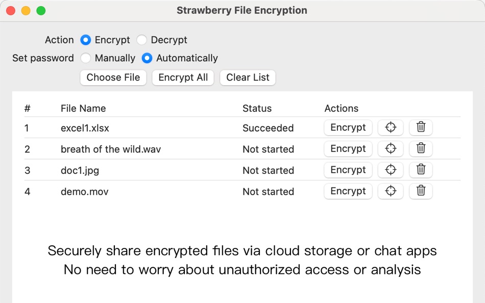This screenshot has width=485, height=303.
Task: Remove demo.mov using its trash icon
Action: (x=420, y=191)
